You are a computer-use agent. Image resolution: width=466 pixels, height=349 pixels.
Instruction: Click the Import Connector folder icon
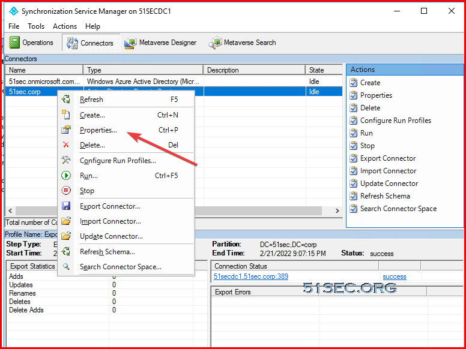pyautogui.click(x=66, y=221)
